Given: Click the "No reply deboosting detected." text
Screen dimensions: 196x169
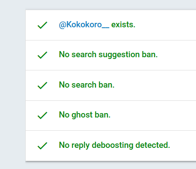Looking at the screenshot, I should tap(115, 145).
